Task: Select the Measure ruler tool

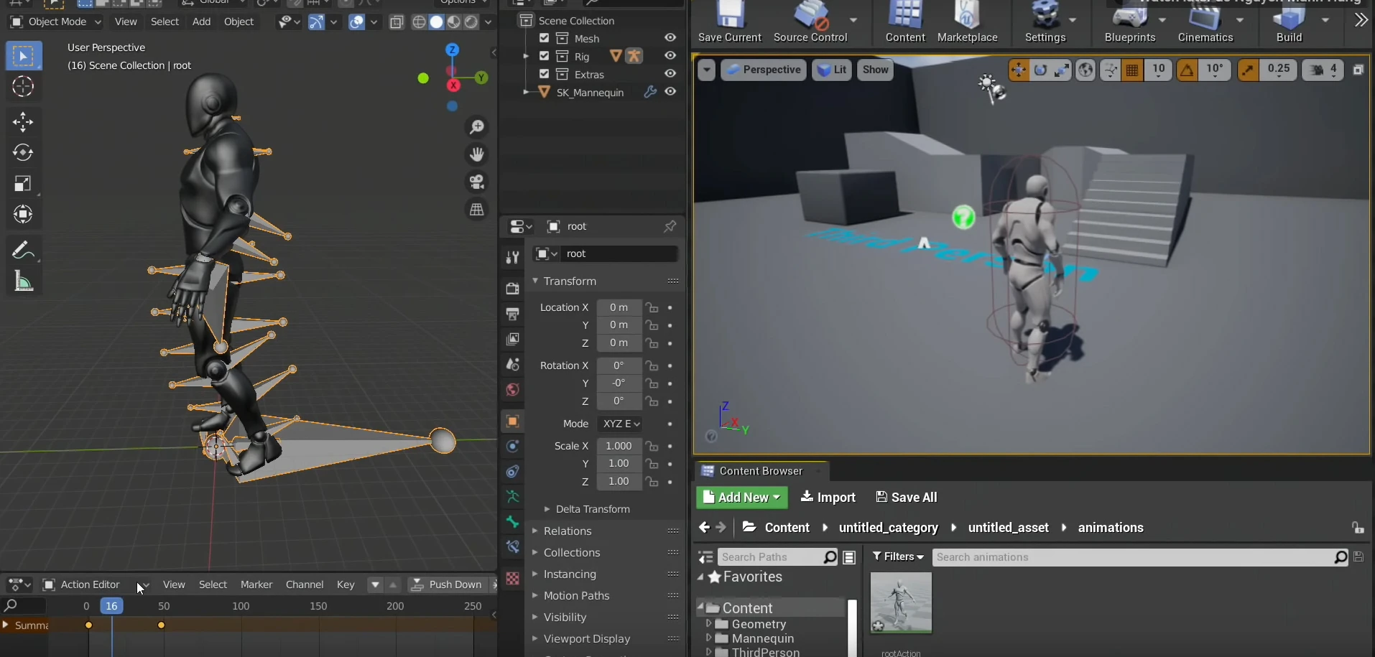Action: (23, 281)
